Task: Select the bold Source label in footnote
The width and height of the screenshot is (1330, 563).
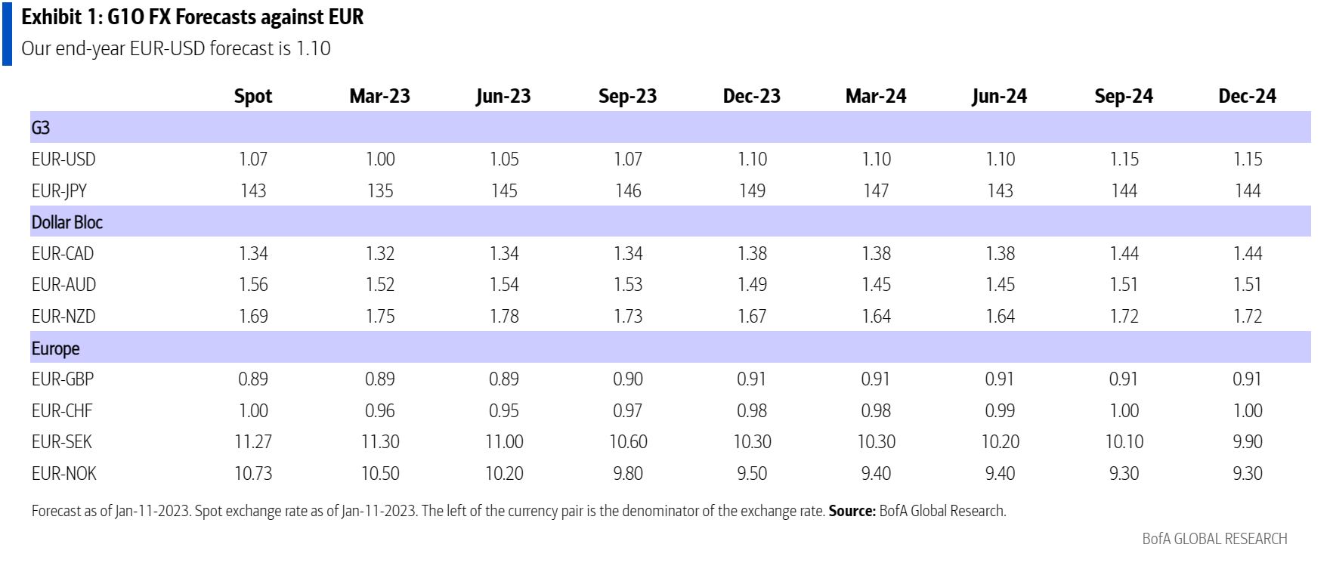Action: 852,511
